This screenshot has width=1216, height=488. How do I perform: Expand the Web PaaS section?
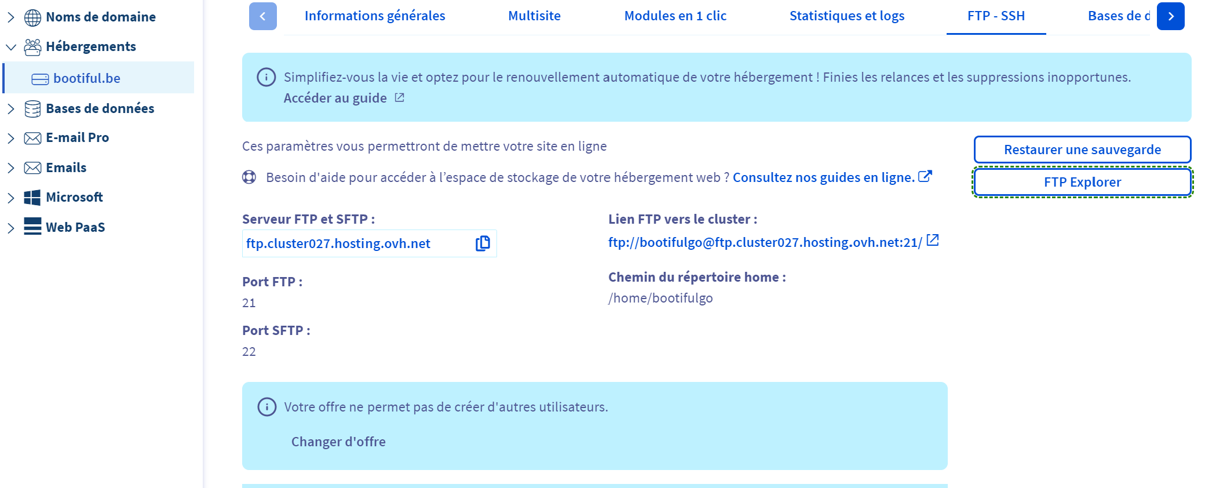[11, 228]
